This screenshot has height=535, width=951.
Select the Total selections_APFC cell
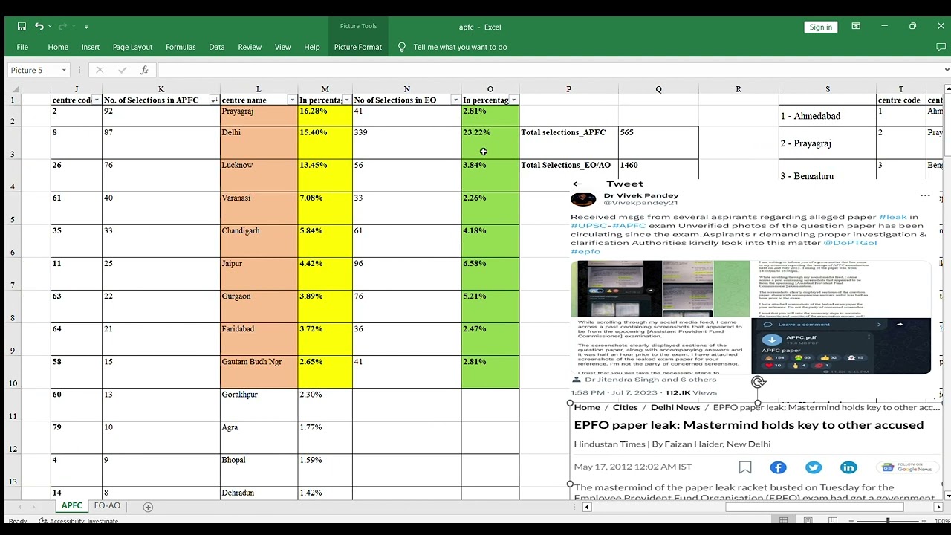[568, 142]
